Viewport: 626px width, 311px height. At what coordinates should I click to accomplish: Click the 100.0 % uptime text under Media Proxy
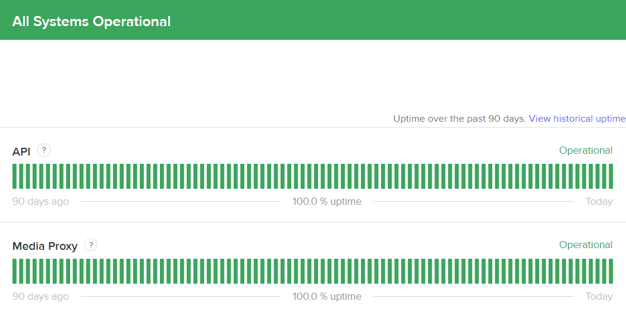(x=326, y=296)
